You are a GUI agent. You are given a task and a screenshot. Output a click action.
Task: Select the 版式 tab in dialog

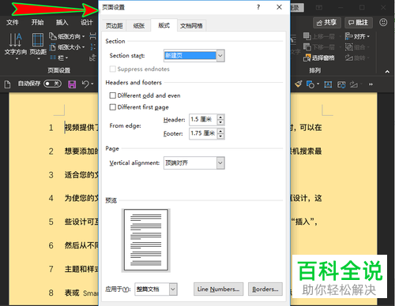pyautogui.click(x=164, y=25)
